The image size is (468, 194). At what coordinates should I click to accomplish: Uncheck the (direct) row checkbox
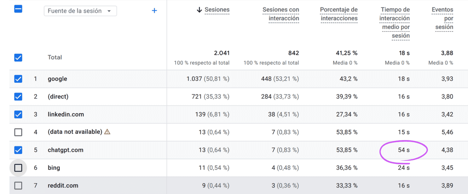(18, 97)
